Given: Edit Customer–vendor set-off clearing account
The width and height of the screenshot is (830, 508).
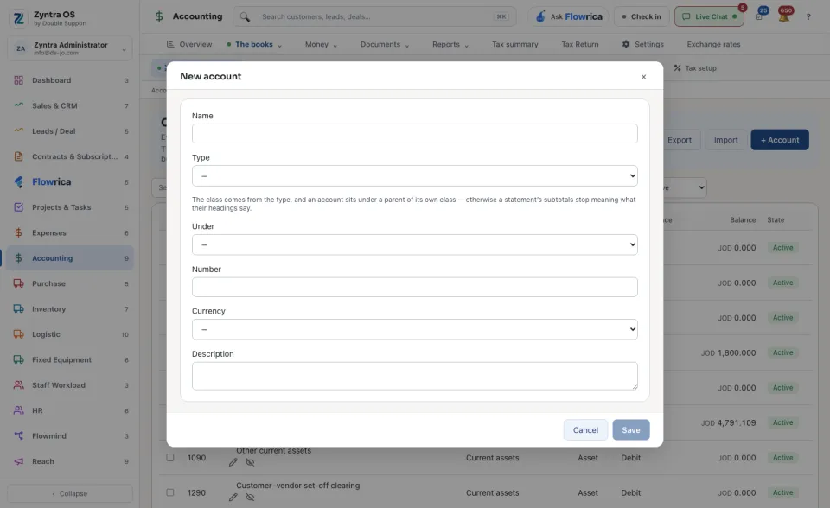Looking at the screenshot, I should tap(233, 498).
